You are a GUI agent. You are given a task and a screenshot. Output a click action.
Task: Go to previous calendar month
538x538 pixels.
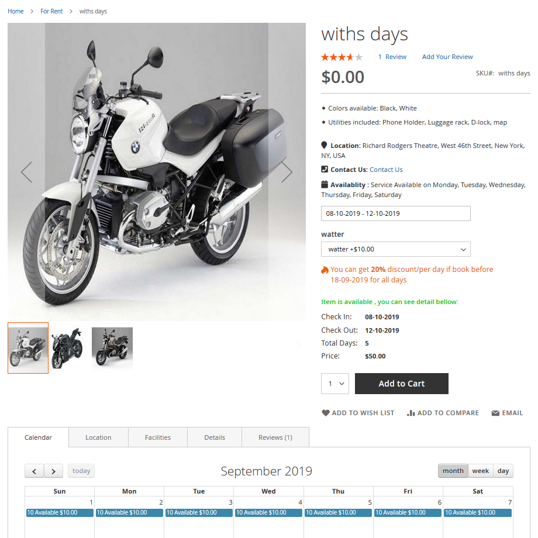coord(35,471)
